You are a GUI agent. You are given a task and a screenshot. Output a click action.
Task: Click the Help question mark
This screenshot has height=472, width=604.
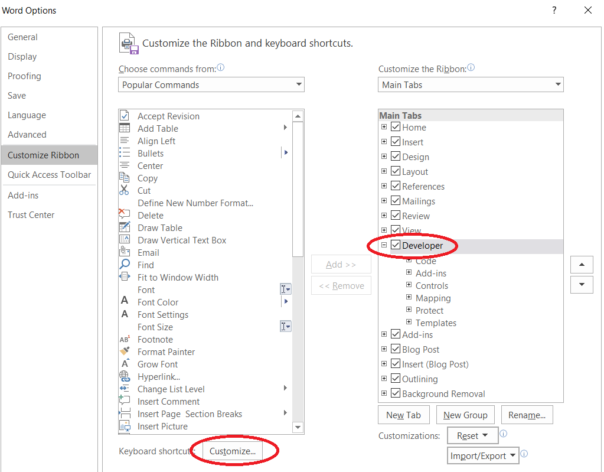pyautogui.click(x=554, y=10)
